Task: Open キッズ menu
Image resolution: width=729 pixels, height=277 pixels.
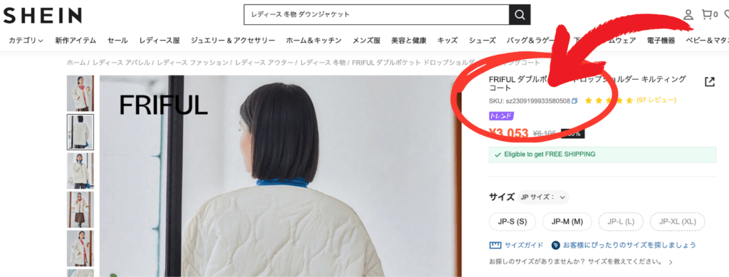Action: 448,41
